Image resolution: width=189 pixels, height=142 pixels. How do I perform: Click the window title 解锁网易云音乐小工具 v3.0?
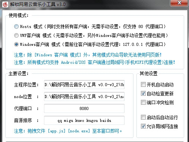(38, 4)
